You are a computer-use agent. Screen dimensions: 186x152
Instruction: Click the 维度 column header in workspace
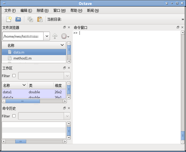click(x=58, y=85)
